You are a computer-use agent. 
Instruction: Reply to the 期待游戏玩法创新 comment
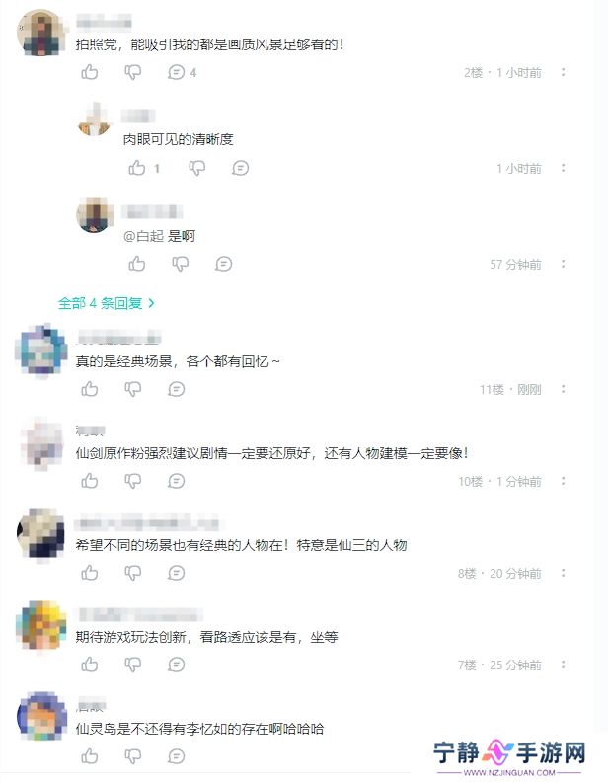pos(177,665)
